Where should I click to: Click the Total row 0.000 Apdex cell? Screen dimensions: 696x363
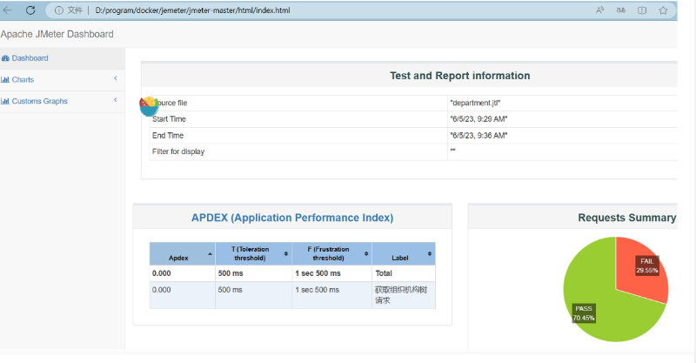point(182,273)
